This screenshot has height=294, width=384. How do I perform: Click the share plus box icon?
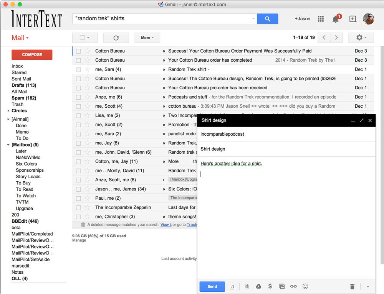click(353, 19)
